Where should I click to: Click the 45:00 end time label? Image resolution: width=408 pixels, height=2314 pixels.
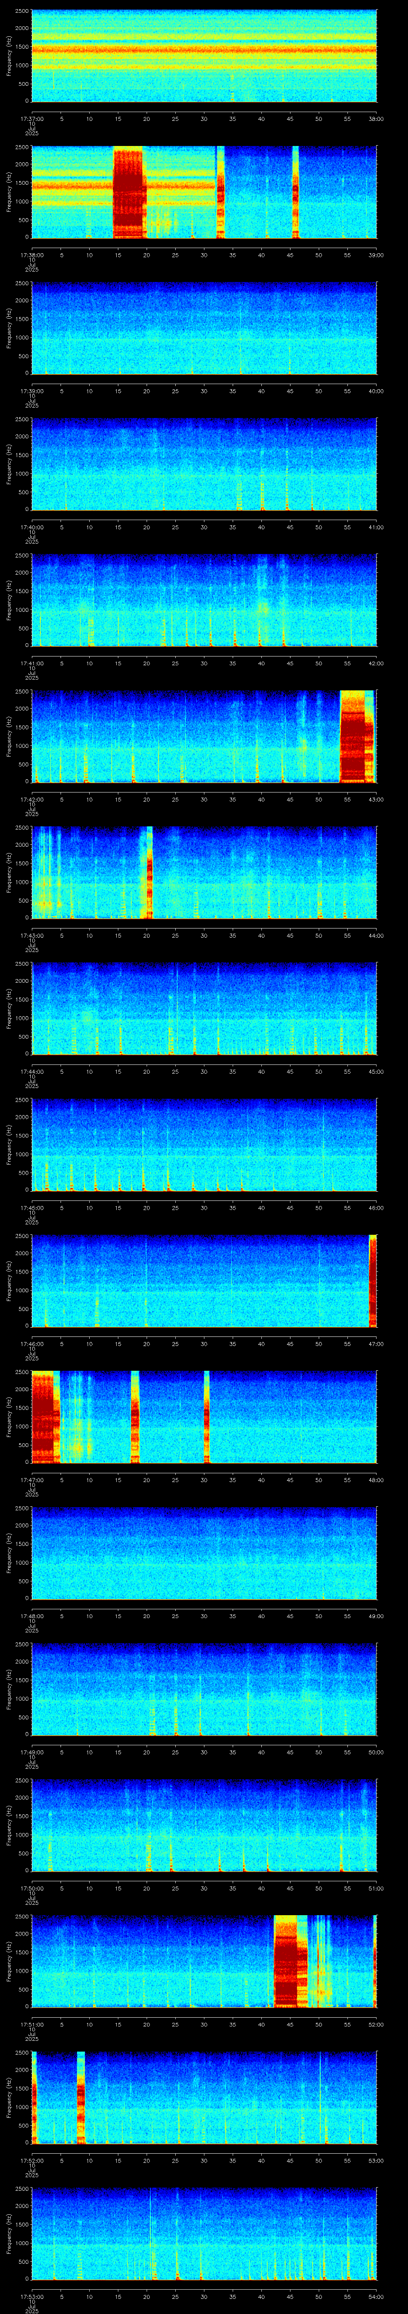pos(376,1072)
